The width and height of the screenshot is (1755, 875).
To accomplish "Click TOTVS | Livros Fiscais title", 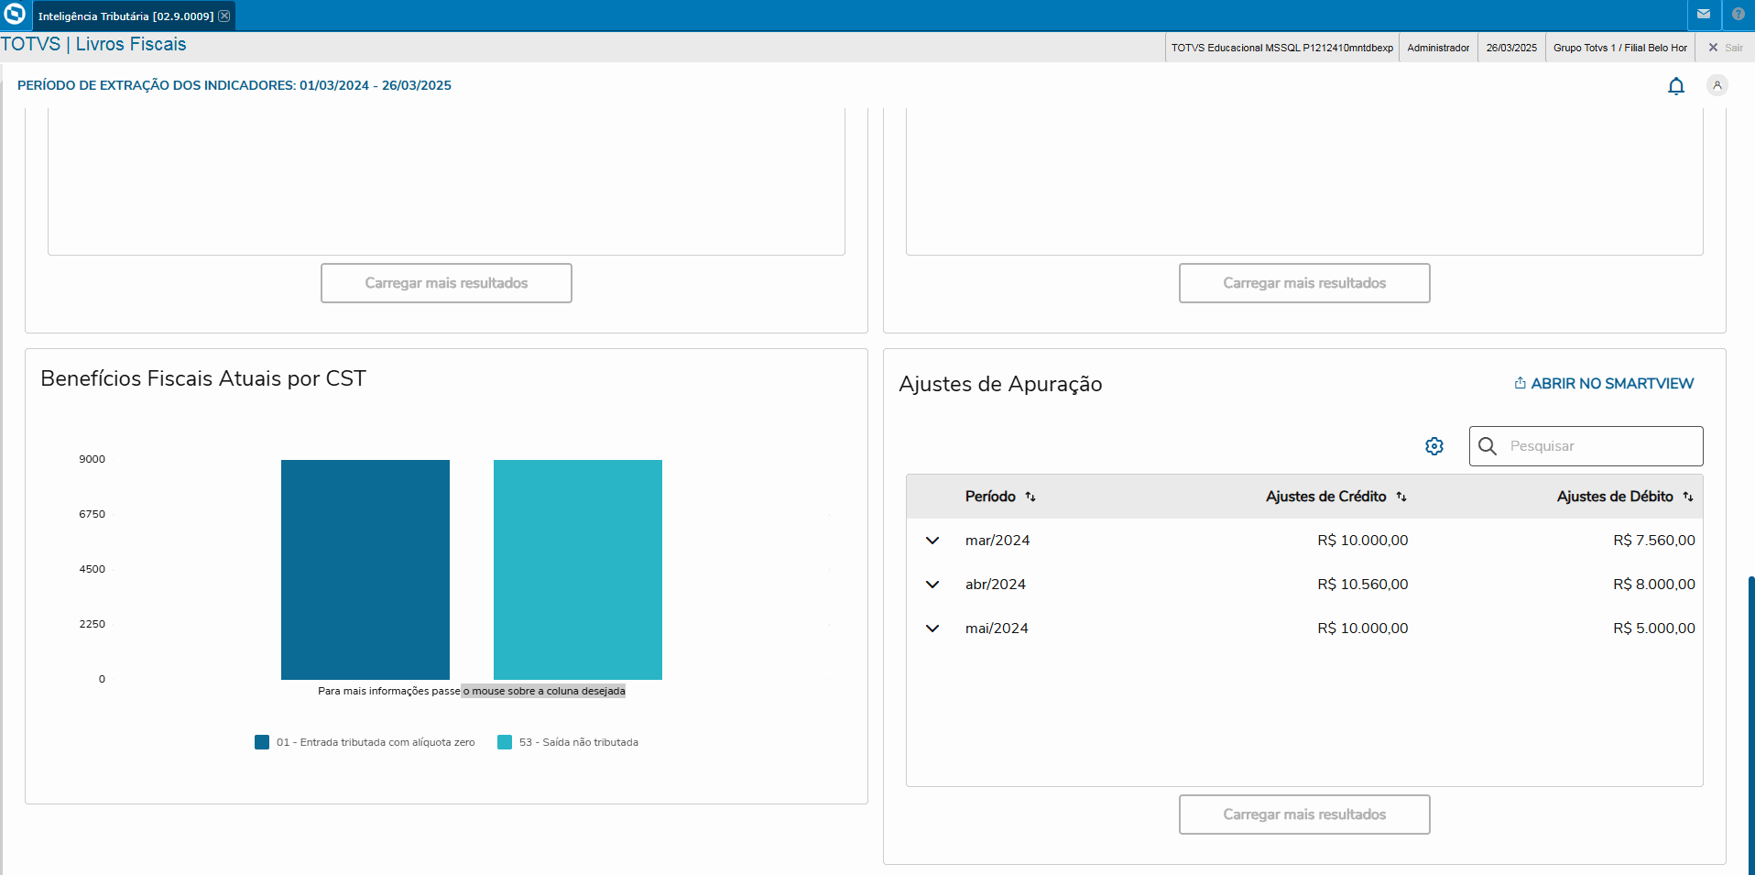I will (x=93, y=44).
